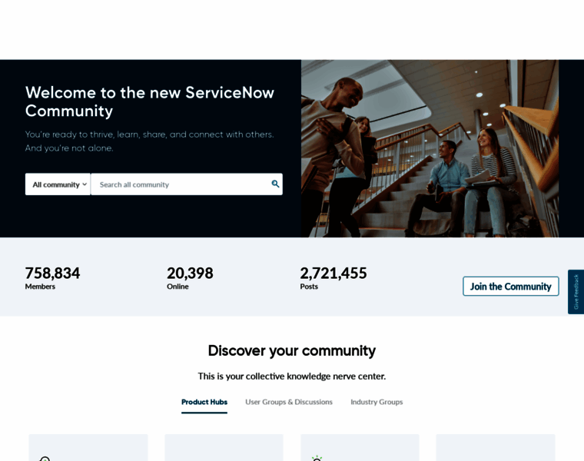Switch to the Product Hubs tab

tap(204, 402)
